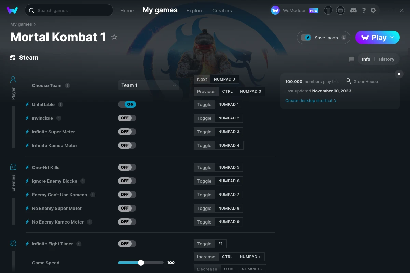Close the info panel

[399, 74]
